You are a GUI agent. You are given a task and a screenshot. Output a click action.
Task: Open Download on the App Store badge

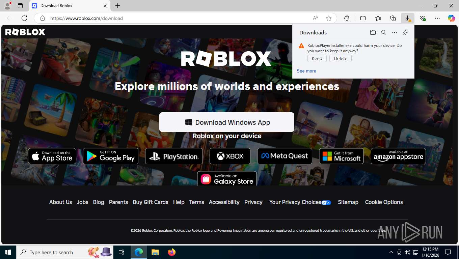point(52,156)
